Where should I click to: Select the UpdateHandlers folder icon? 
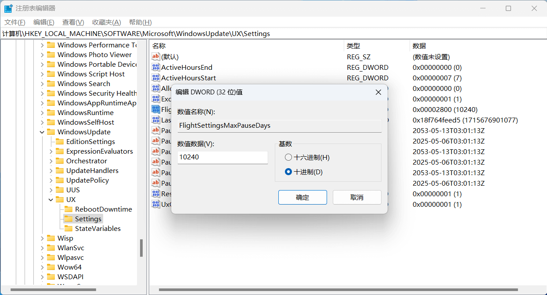pyautogui.click(x=60, y=170)
